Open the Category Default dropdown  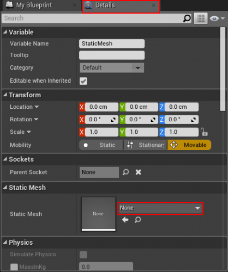tap(112, 68)
